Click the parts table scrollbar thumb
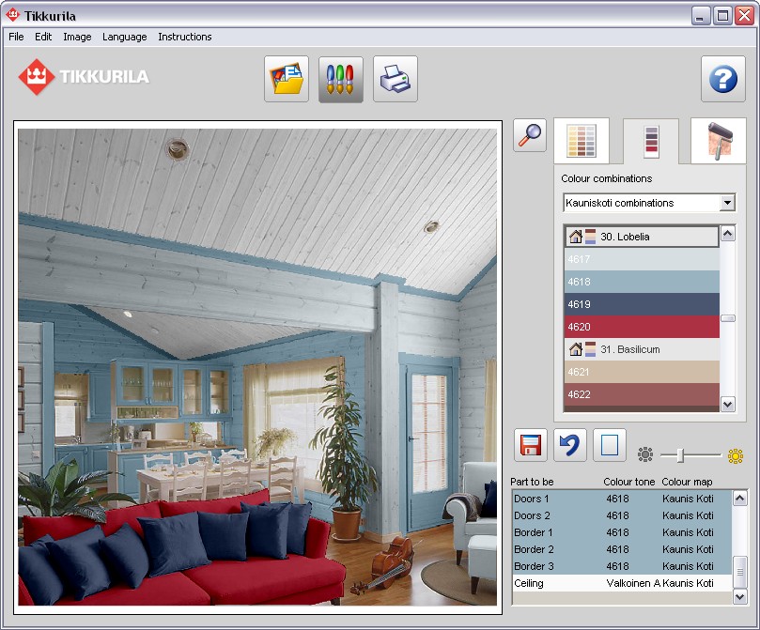The height and width of the screenshot is (630, 760). click(x=739, y=572)
